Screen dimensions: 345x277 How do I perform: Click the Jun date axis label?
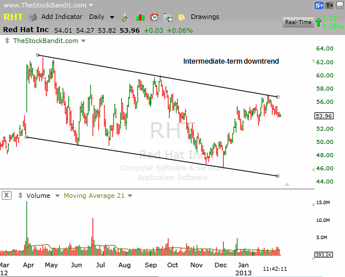tap(76, 265)
